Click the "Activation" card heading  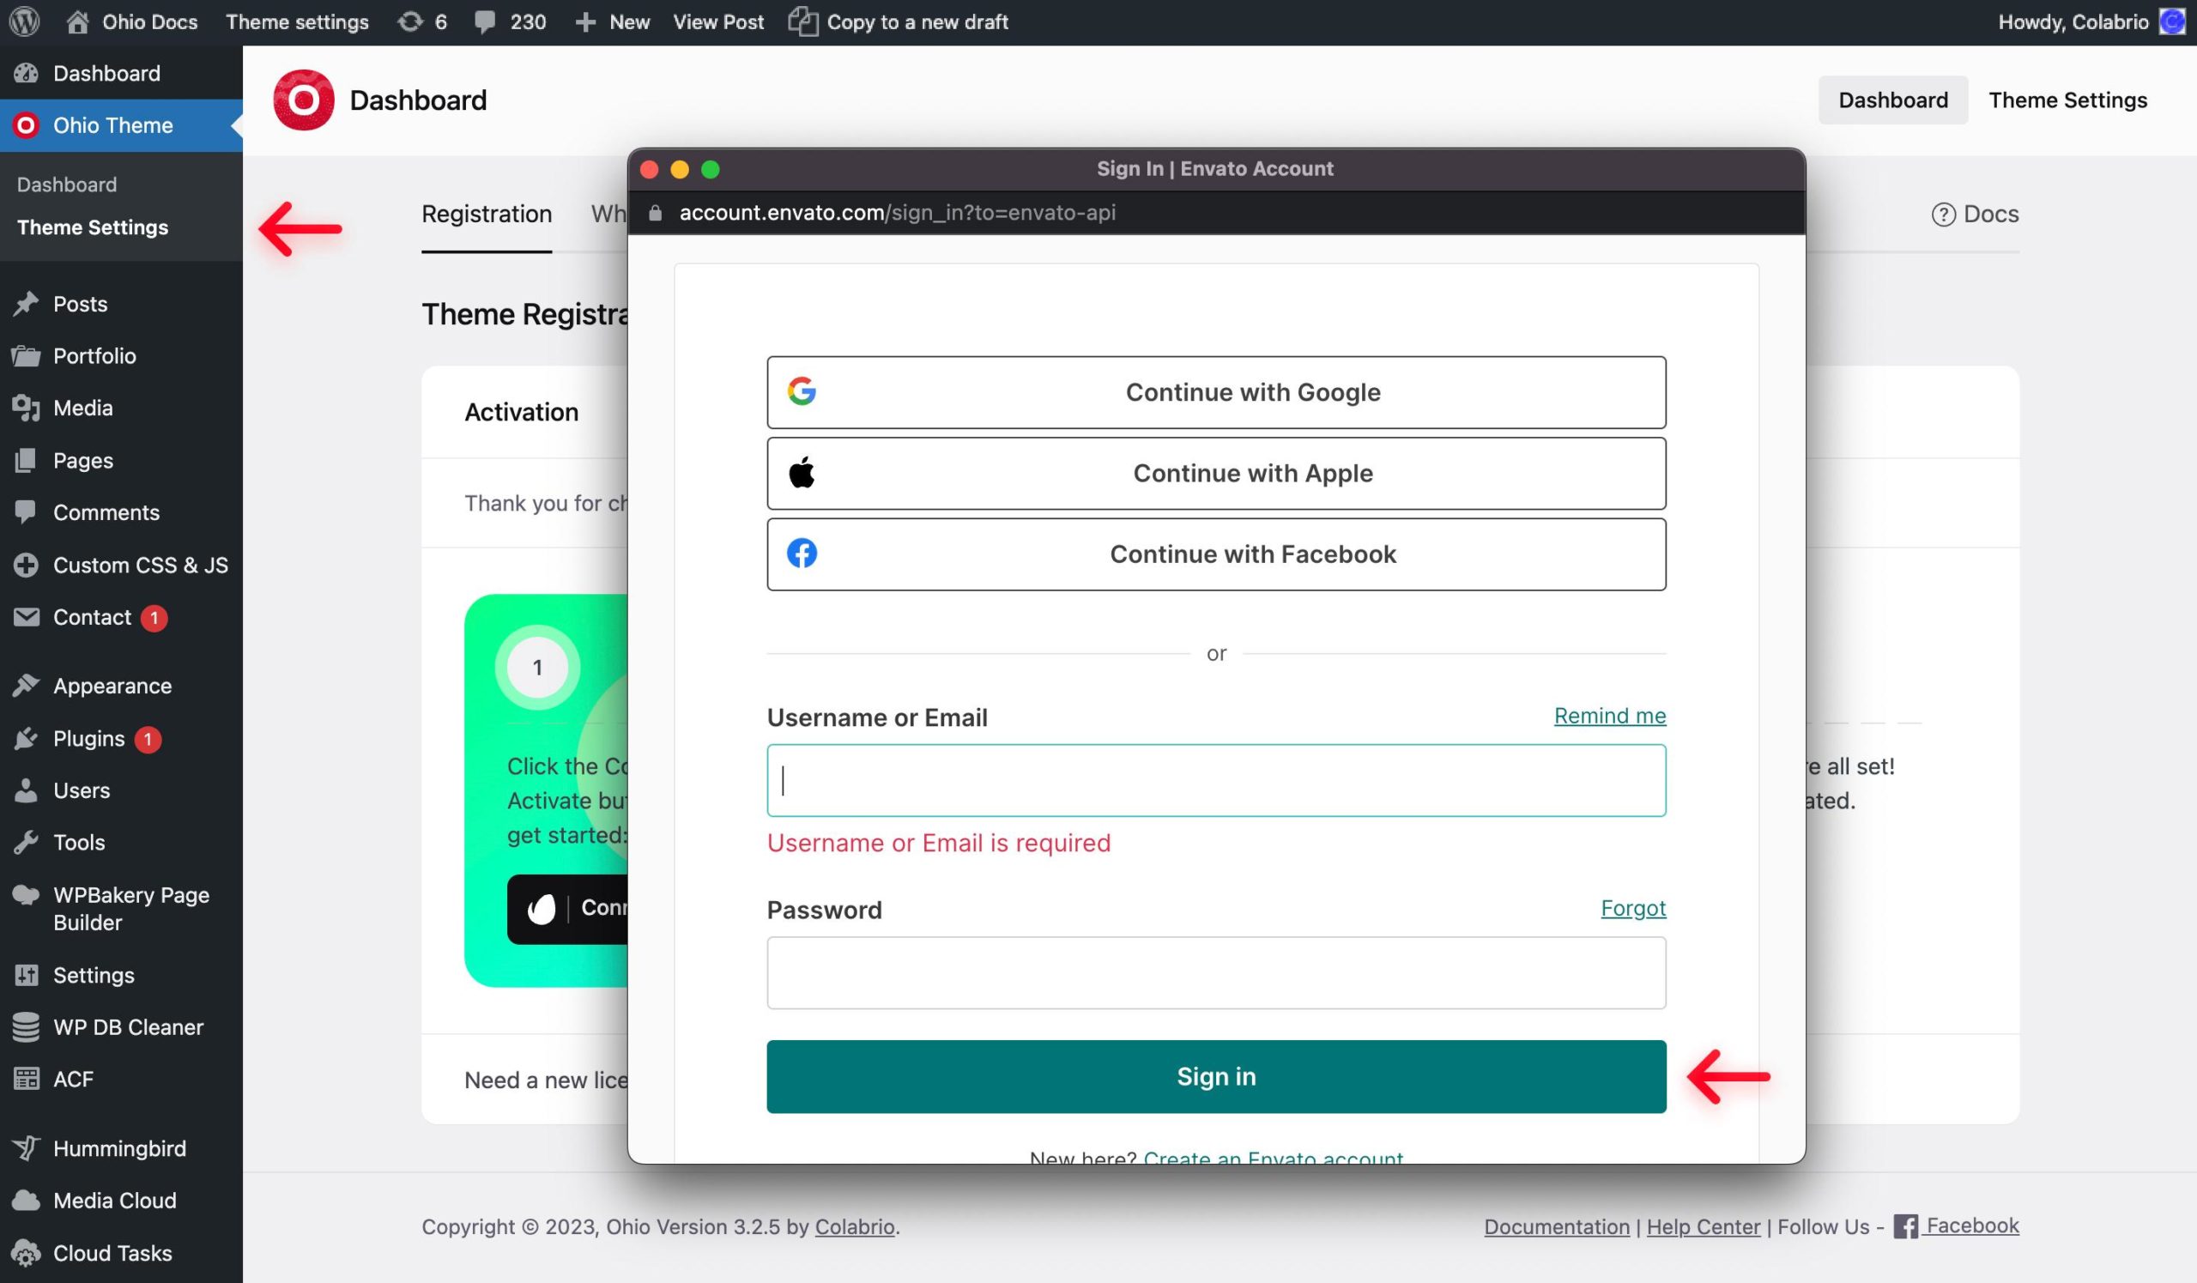521,412
